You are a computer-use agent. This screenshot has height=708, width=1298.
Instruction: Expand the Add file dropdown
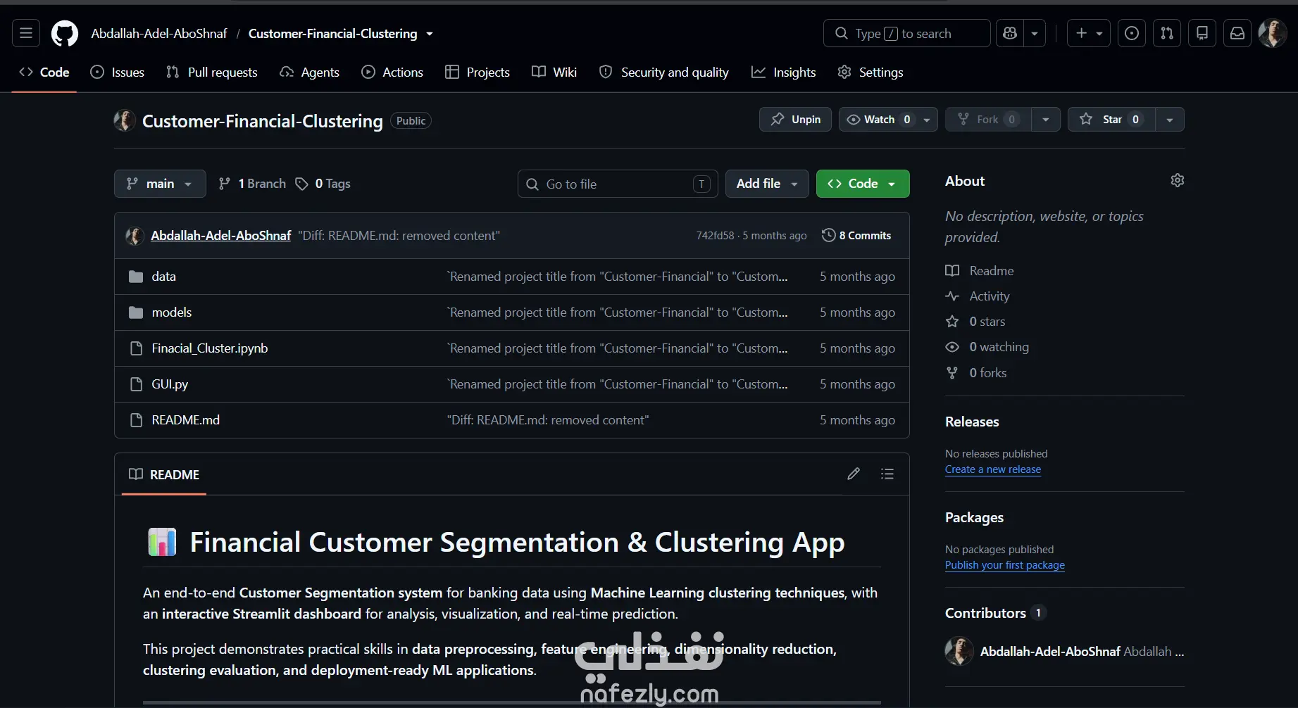point(767,184)
